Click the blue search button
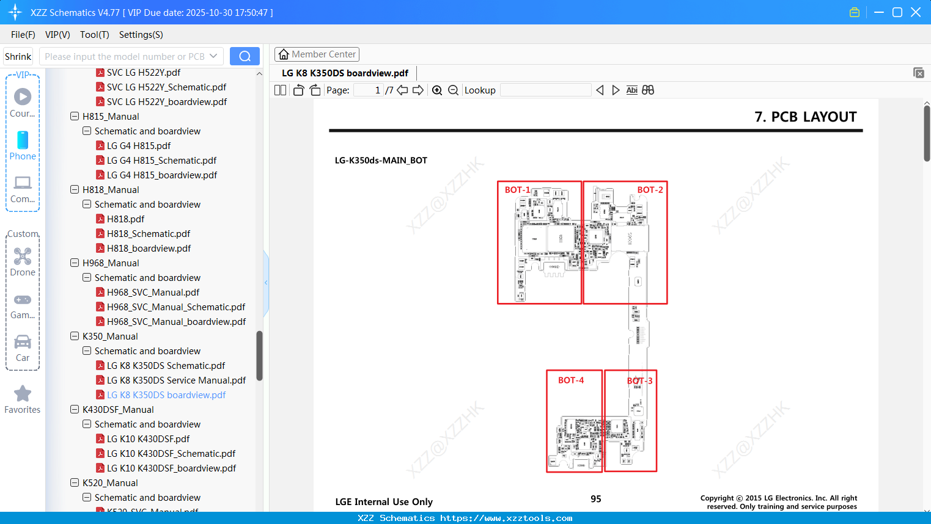 [245, 56]
